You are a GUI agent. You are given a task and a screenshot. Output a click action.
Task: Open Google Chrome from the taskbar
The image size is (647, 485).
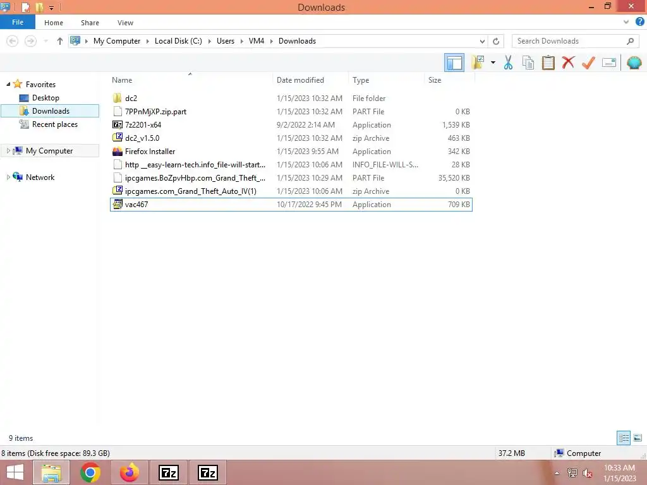tap(90, 472)
